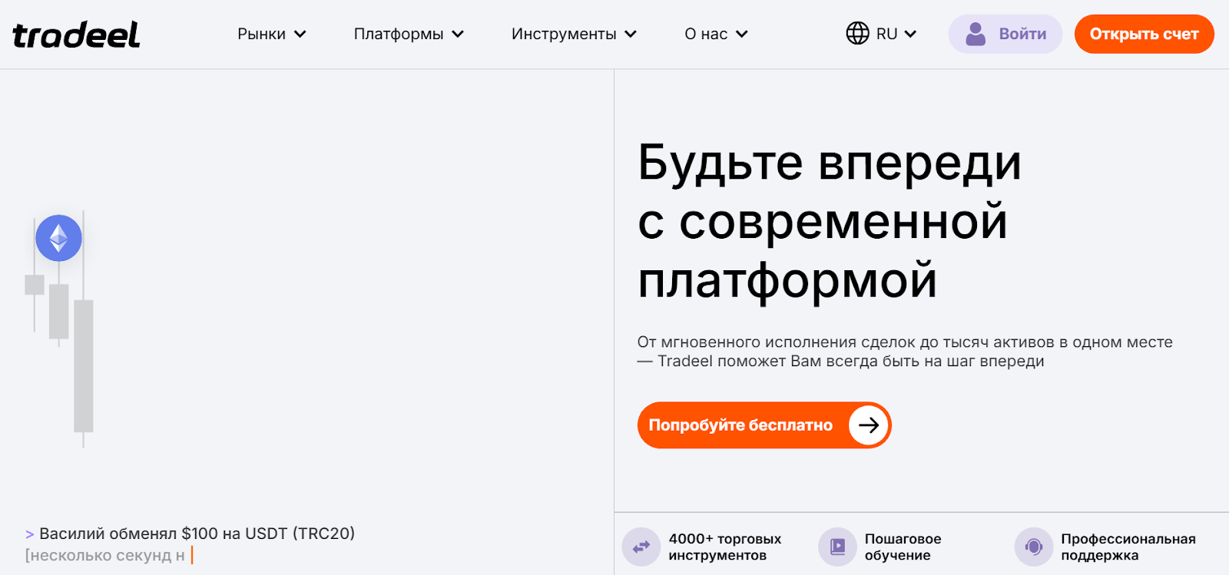Expand the Рынки chevron

click(300, 34)
